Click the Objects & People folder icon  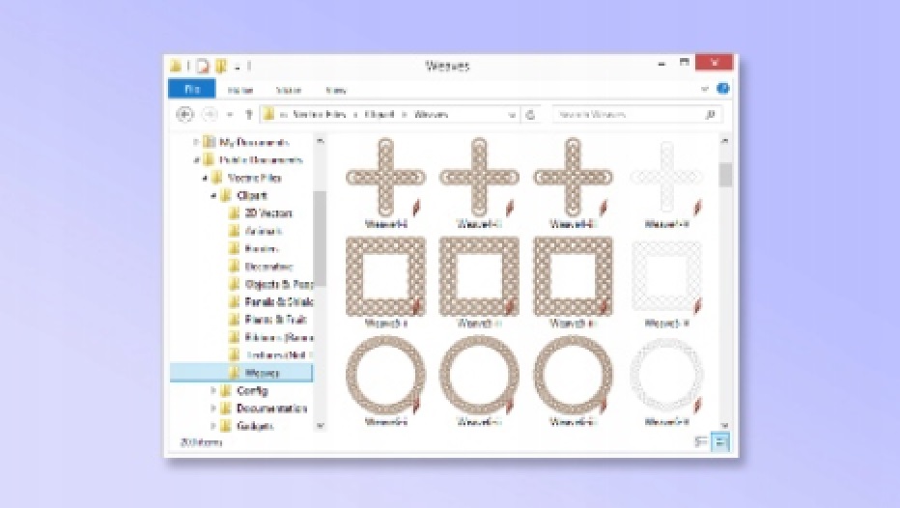(x=235, y=284)
